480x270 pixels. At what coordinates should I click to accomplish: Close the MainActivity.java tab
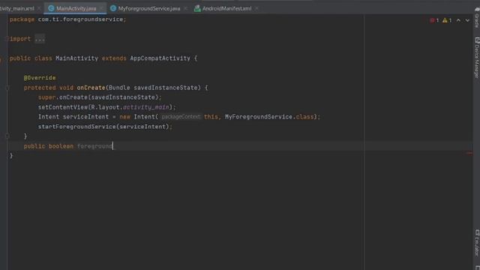tap(101, 8)
